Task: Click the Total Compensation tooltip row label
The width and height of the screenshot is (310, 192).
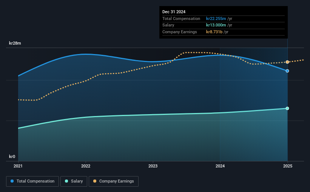Action: tap(181, 19)
